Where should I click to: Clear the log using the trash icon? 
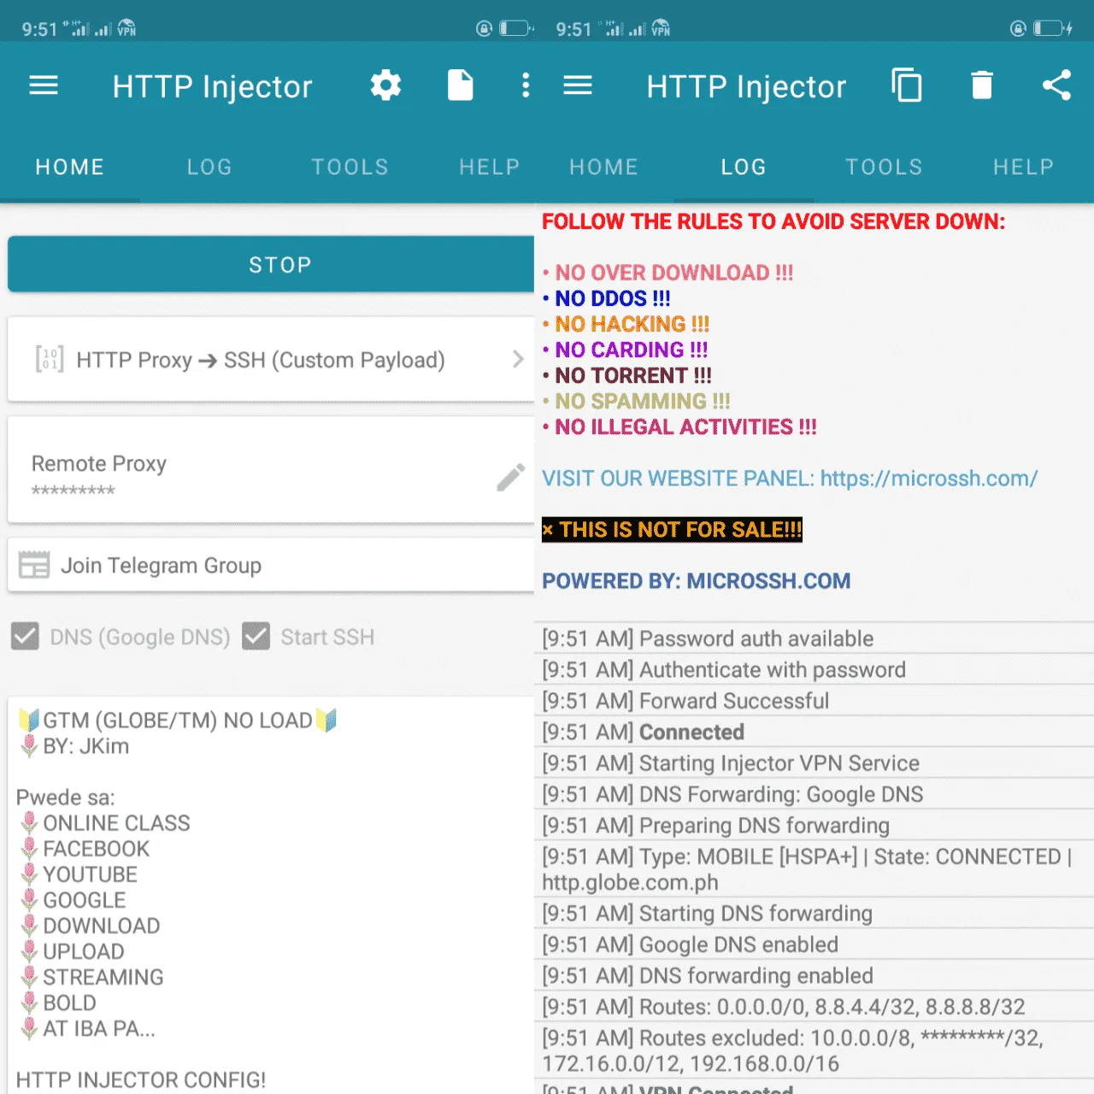tap(982, 85)
